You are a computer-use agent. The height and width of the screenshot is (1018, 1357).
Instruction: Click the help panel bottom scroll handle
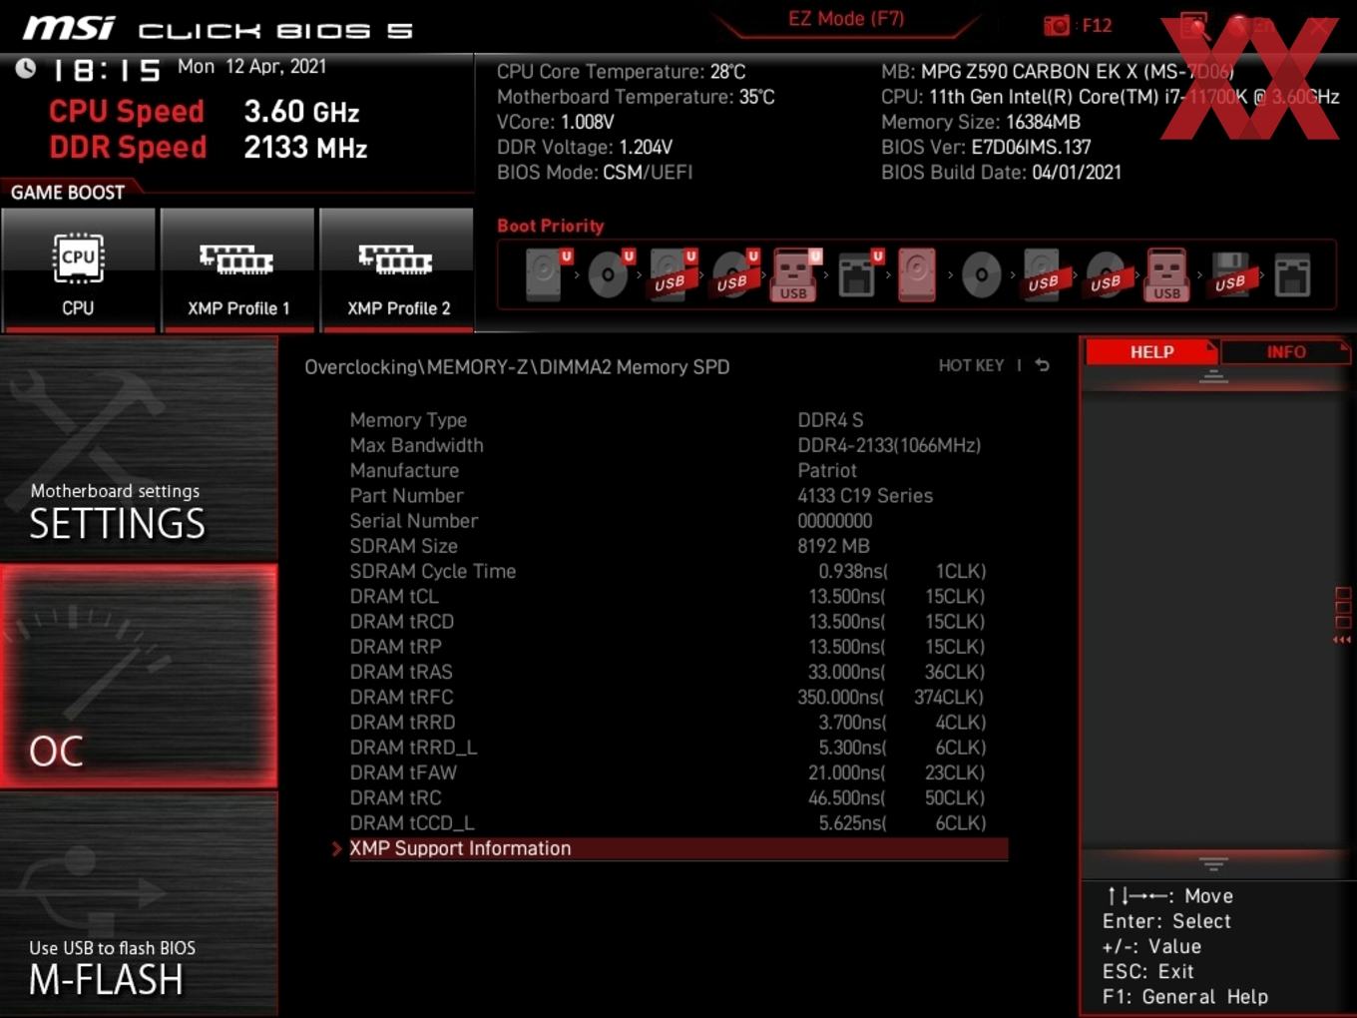(1213, 863)
